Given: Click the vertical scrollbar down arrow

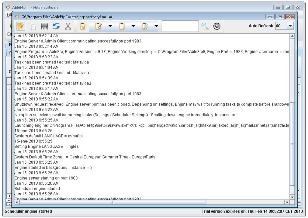Looking at the screenshot, I should (x=292, y=197).
